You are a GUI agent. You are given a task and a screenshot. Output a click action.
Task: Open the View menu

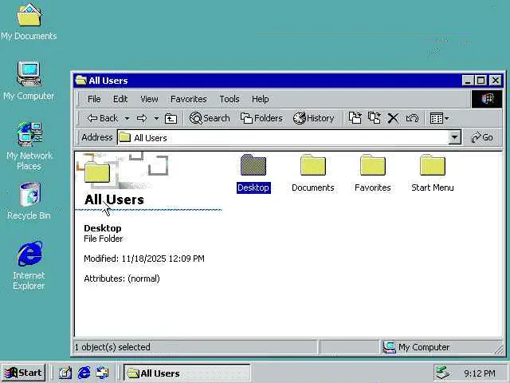149,99
